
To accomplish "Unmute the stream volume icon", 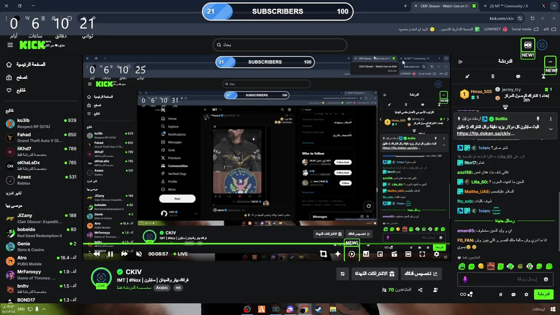I will coord(139,254).
